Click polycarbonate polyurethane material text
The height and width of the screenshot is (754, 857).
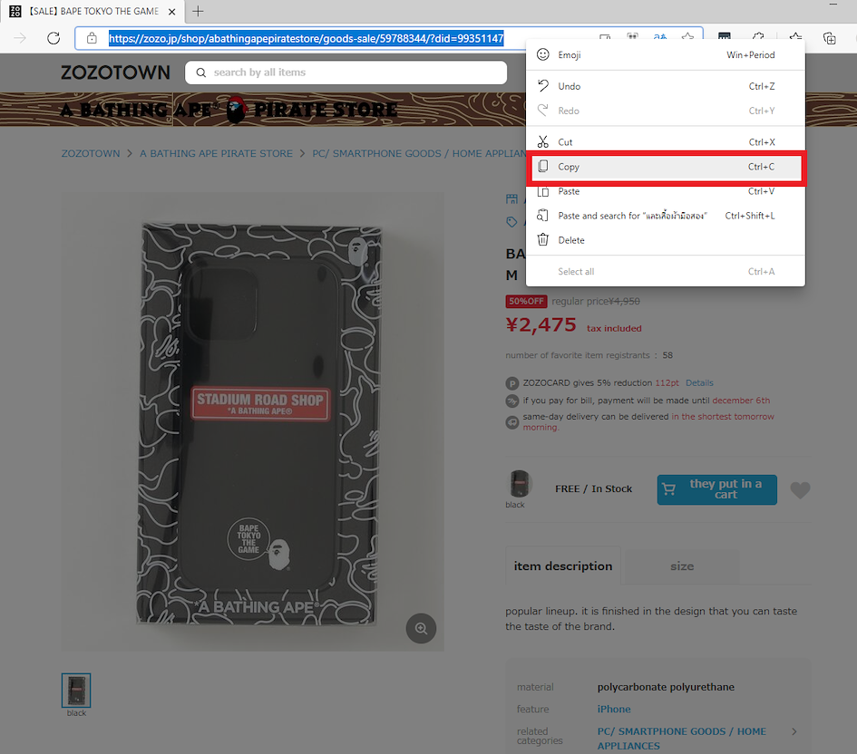tap(666, 687)
